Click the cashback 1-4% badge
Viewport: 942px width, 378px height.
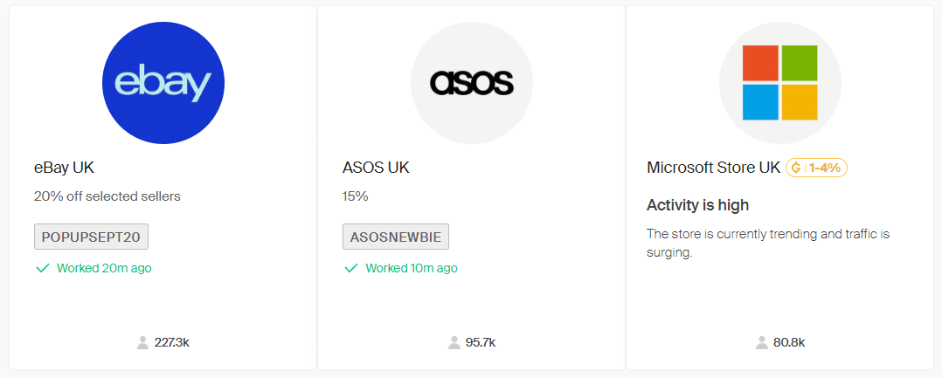coord(816,168)
